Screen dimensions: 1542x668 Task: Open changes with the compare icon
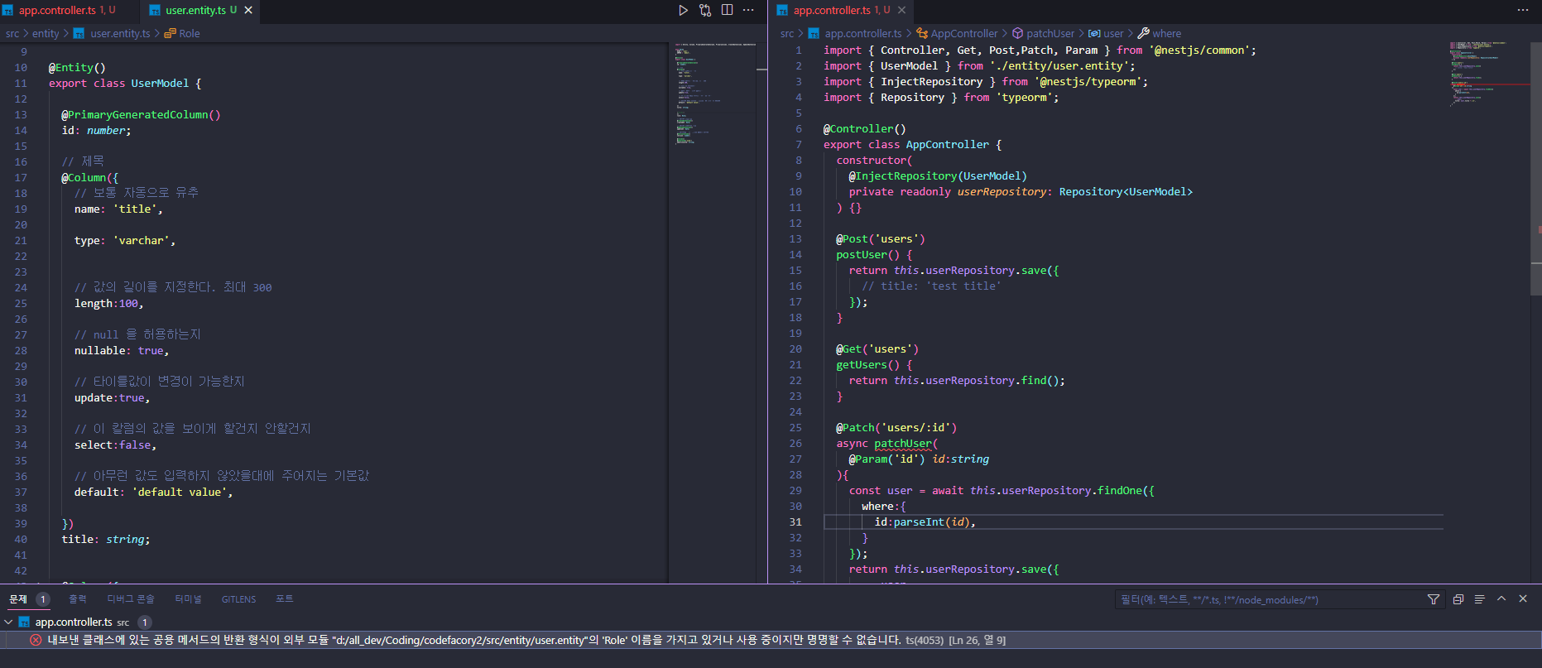[x=705, y=10]
